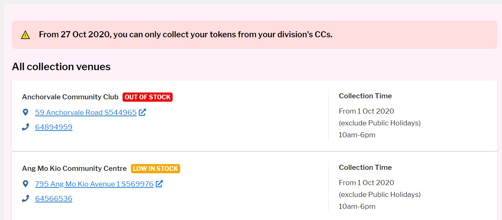Viewport: 502px width, 220px height.
Task: Click the yellow warning triangle icon
Action: 25,35
